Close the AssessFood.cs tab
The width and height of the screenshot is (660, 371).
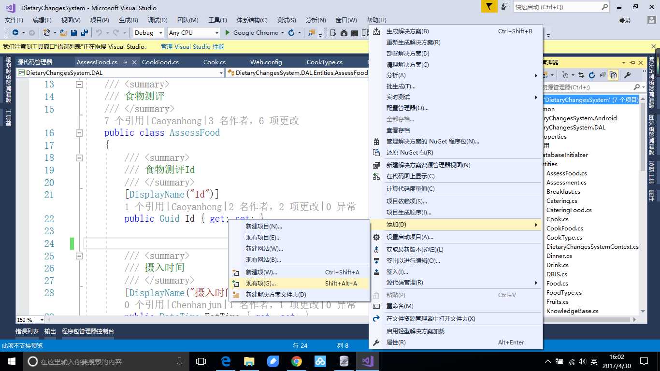tap(134, 62)
